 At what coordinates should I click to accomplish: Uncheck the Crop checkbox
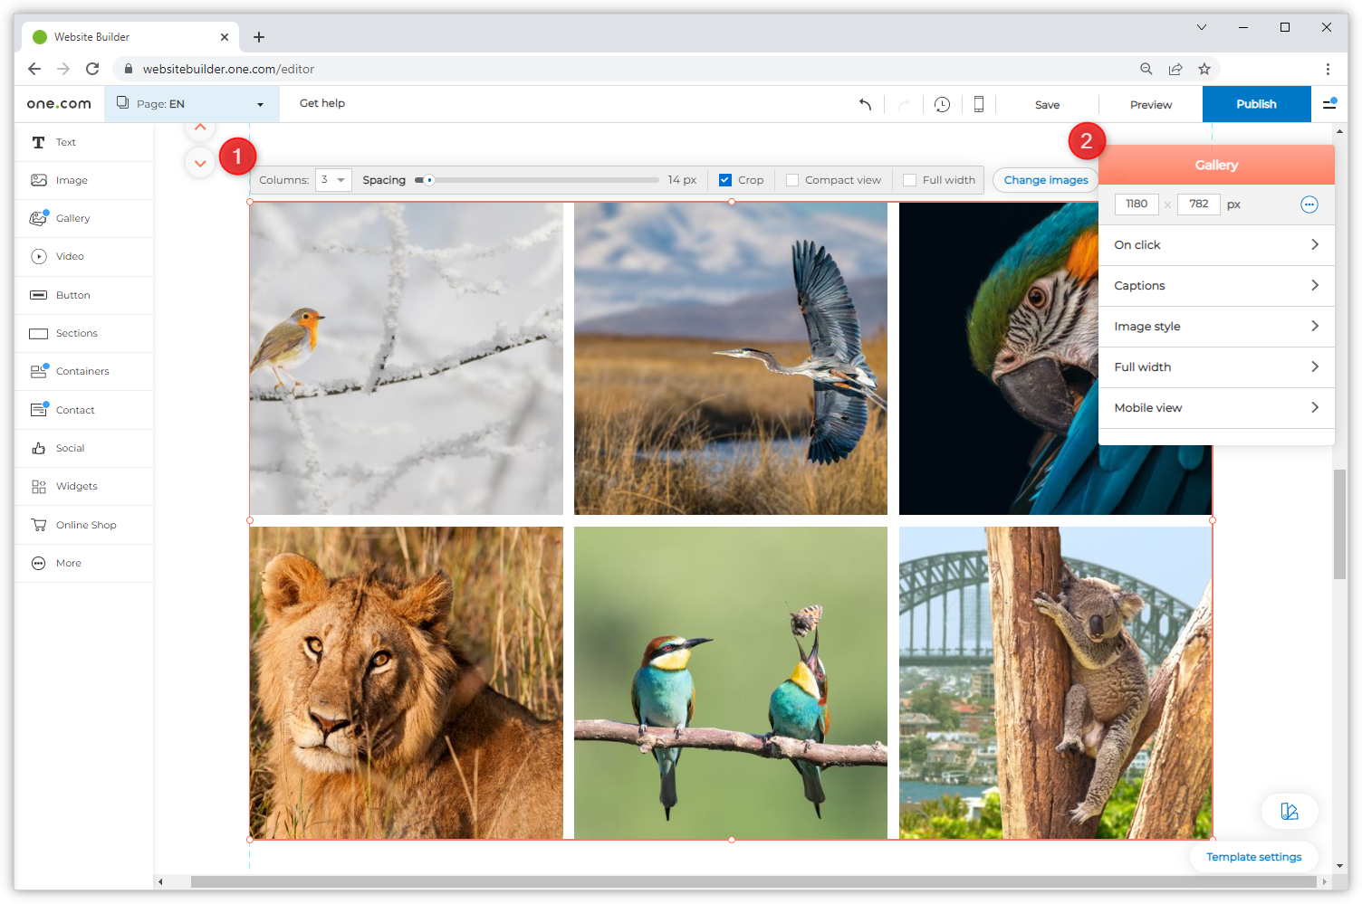[724, 180]
